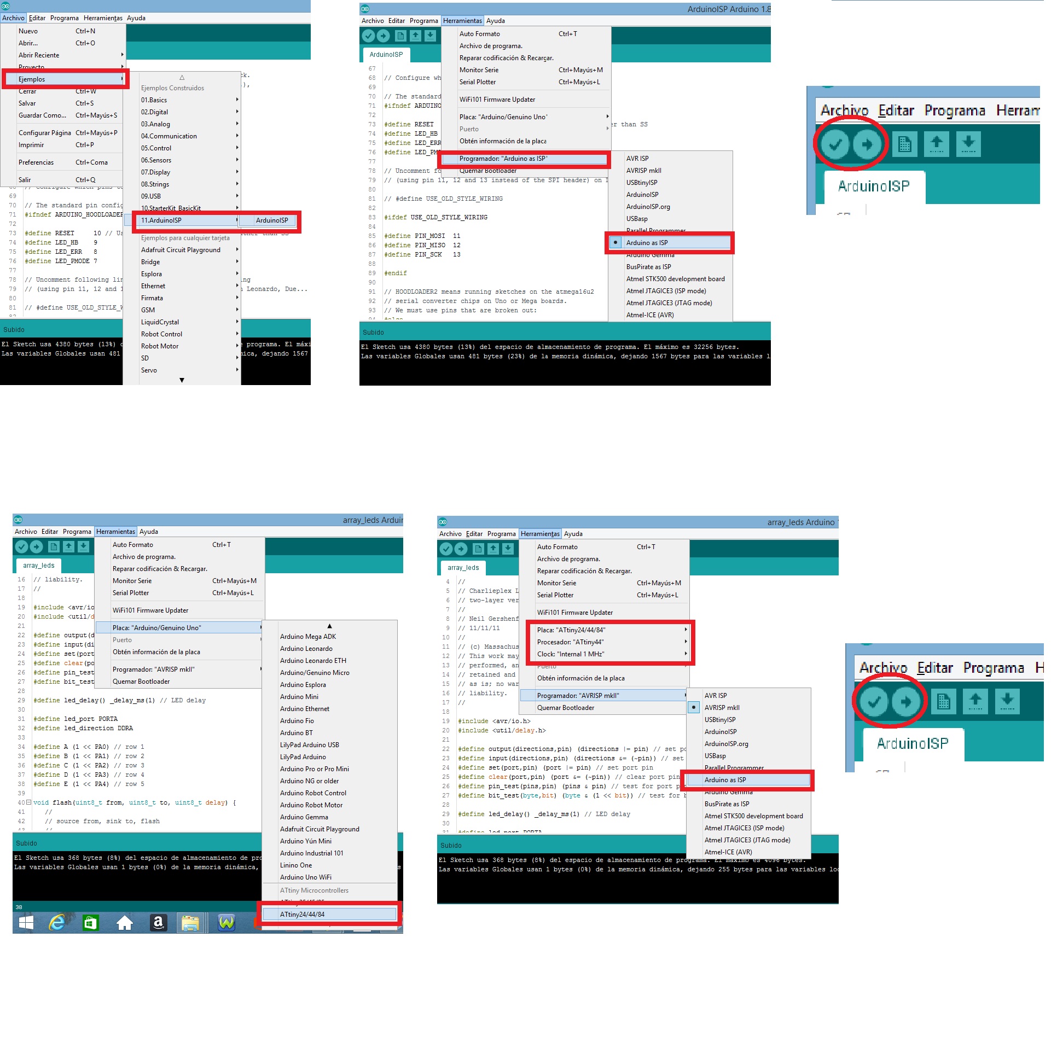Click Save down-arrow icon in ArduinoISP window toolbar

click(431, 36)
